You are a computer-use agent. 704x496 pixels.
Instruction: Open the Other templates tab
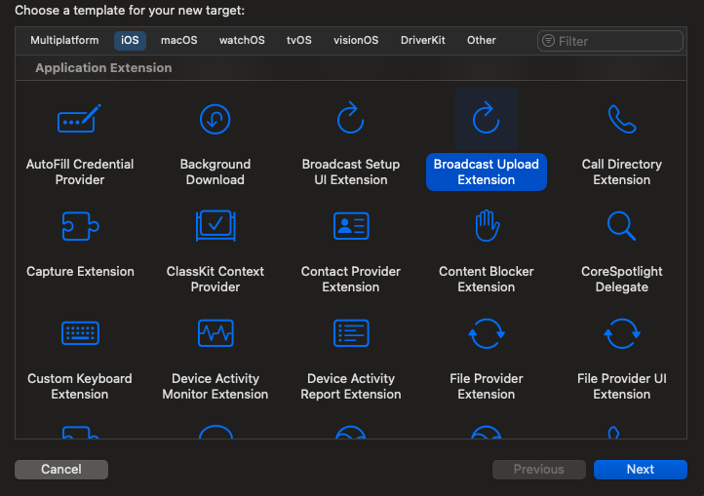point(482,40)
